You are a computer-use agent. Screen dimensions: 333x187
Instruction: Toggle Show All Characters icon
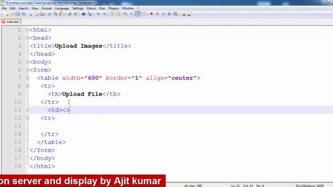pyautogui.click(x=132, y=14)
